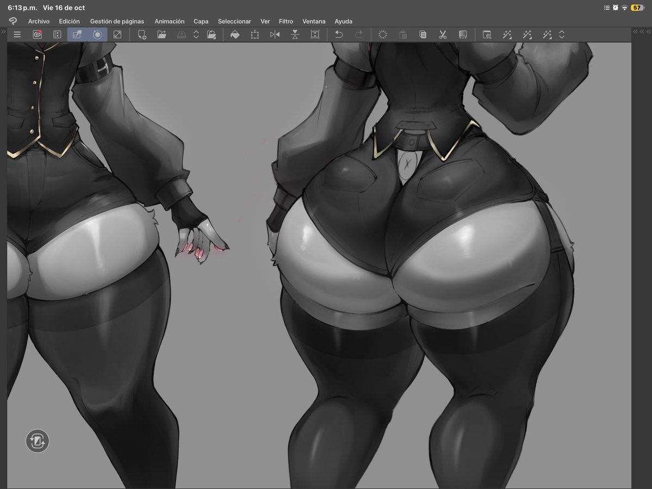Click the dashed circle deselect icon
The height and width of the screenshot is (489, 652).
click(382, 34)
